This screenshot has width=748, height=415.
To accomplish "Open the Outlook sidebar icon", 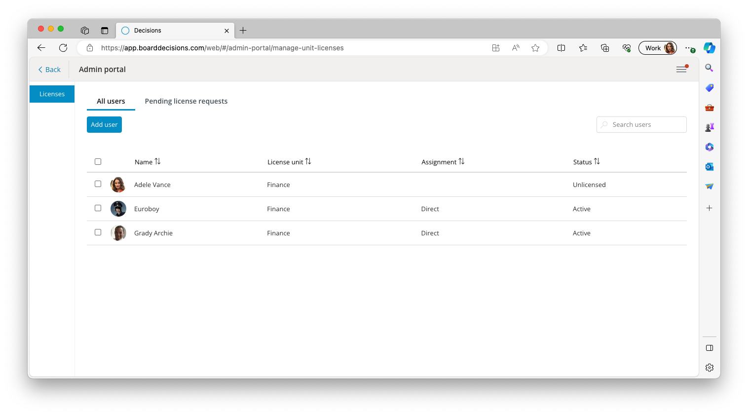I will tap(709, 166).
